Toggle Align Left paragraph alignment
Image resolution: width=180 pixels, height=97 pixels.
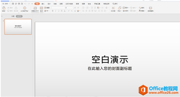pos(83,11)
